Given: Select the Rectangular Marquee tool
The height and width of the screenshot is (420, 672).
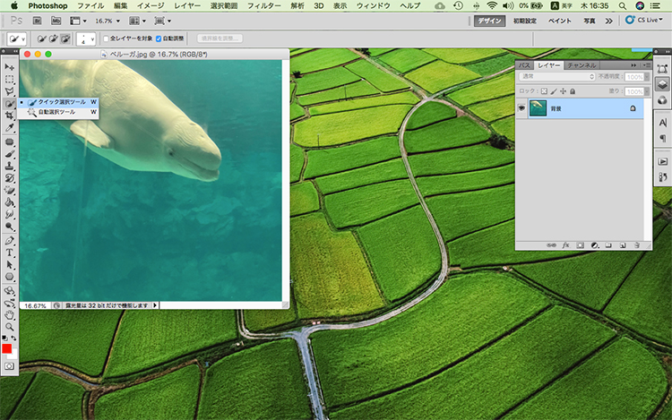Looking at the screenshot, I should point(10,79).
